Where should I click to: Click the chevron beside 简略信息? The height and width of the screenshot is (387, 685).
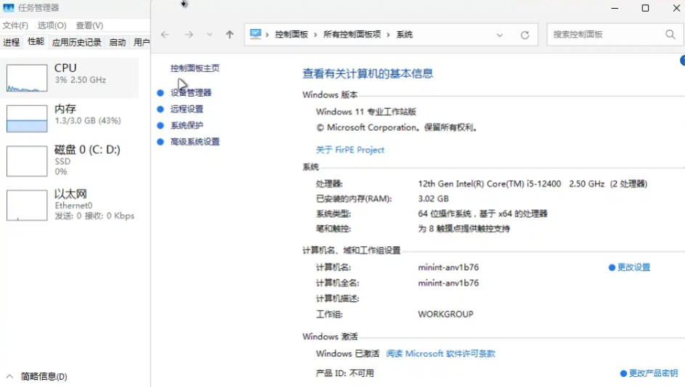(9, 377)
